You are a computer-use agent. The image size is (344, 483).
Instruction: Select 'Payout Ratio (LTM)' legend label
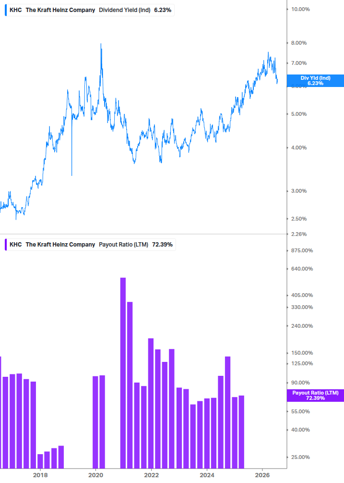click(x=124, y=245)
